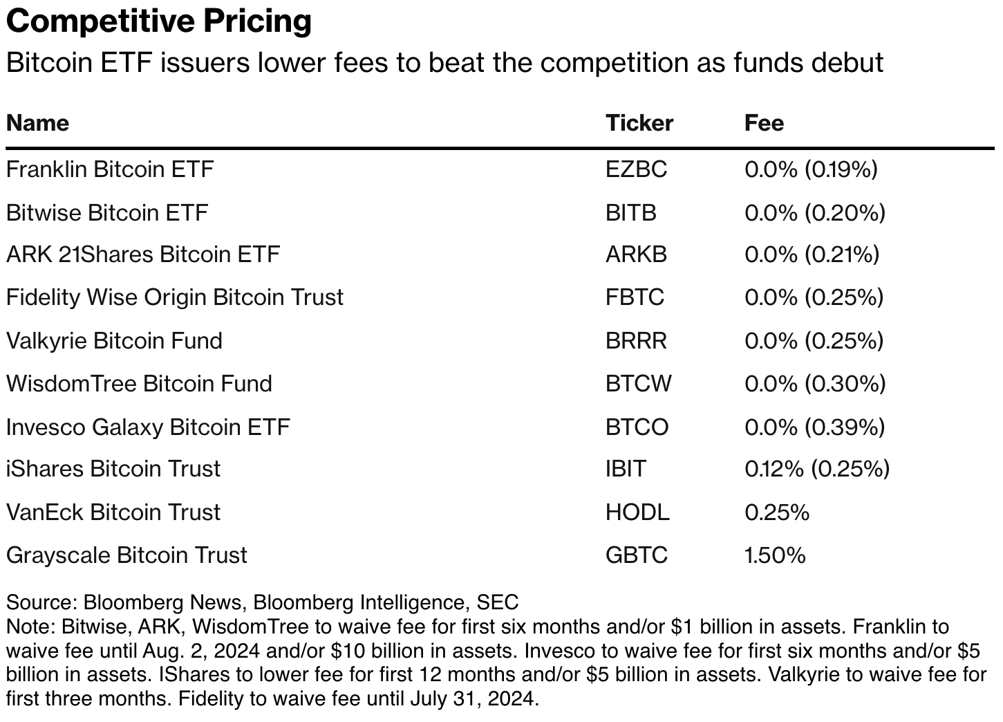Select VanEck Bitcoin Trust name
1003x722 pixels.
point(113,512)
